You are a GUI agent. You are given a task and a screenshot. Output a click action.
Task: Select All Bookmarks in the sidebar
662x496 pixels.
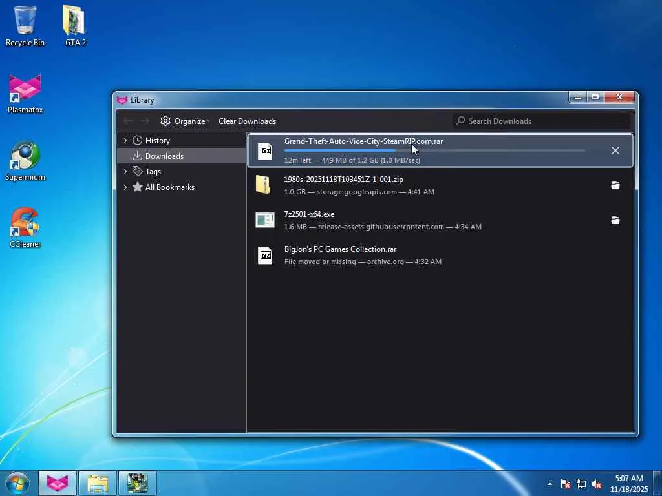click(x=182, y=187)
